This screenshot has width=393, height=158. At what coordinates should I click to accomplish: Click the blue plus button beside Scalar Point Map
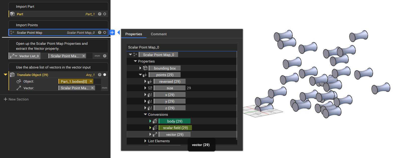112,32
